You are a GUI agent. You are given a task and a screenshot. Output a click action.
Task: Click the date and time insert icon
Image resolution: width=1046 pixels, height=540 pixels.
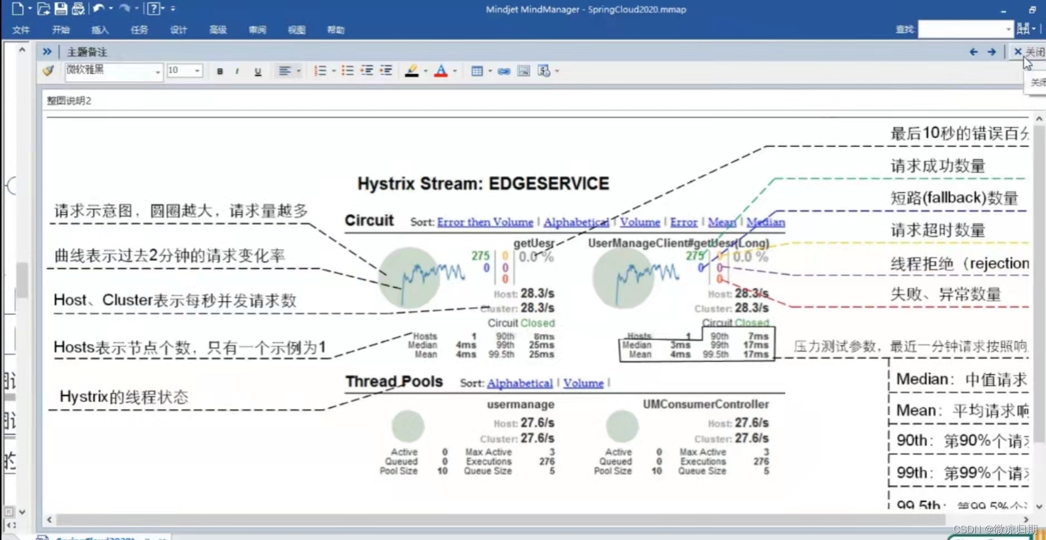pyautogui.click(x=544, y=71)
